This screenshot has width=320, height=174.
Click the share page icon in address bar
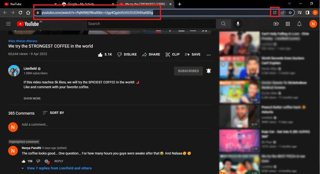[x=282, y=13]
